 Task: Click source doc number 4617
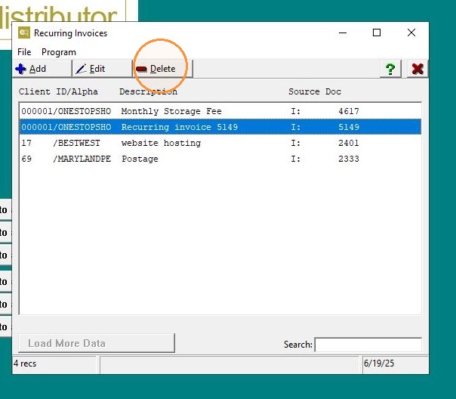(x=349, y=111)
